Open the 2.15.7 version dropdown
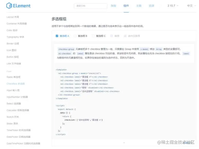 (x=173, y=6)
